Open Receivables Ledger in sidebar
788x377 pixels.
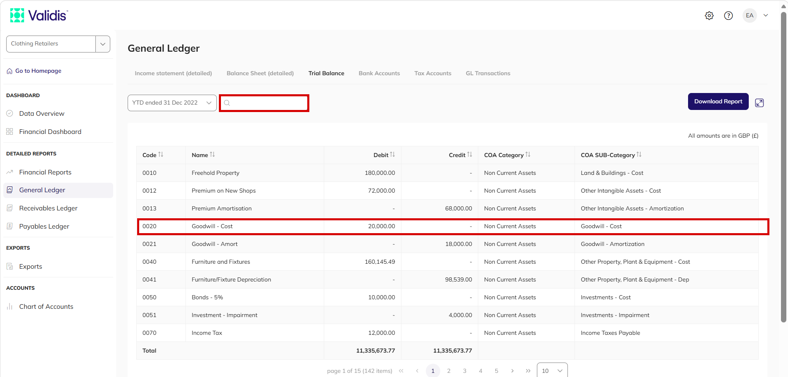tap(48, 208)
